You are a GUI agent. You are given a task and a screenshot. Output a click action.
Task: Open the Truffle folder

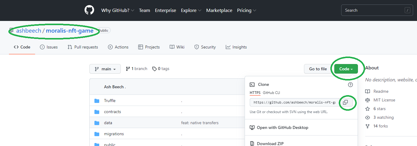(x=110, y=101)
